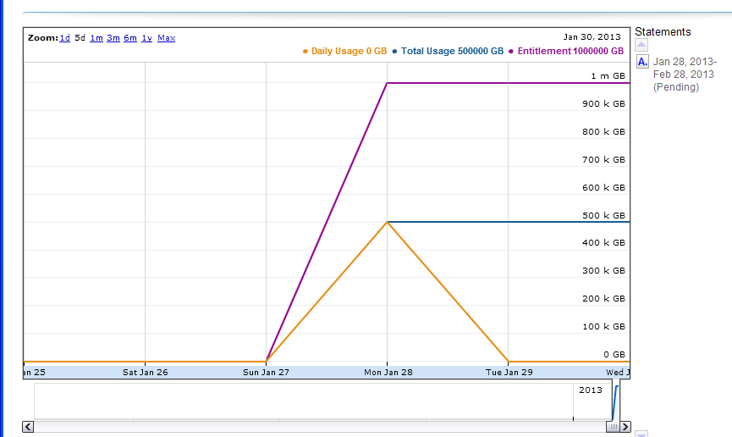Set zoom range to 3m

coord(113,38)
